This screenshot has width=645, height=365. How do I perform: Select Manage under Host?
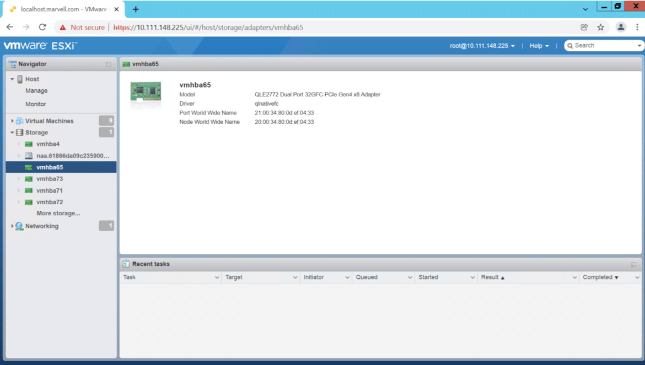click(36, 91)
